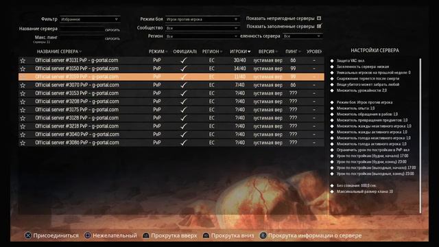This screenshot has width=439, height=247.
Task: Click Прокрутка вверх label
Action: (174, 235)
